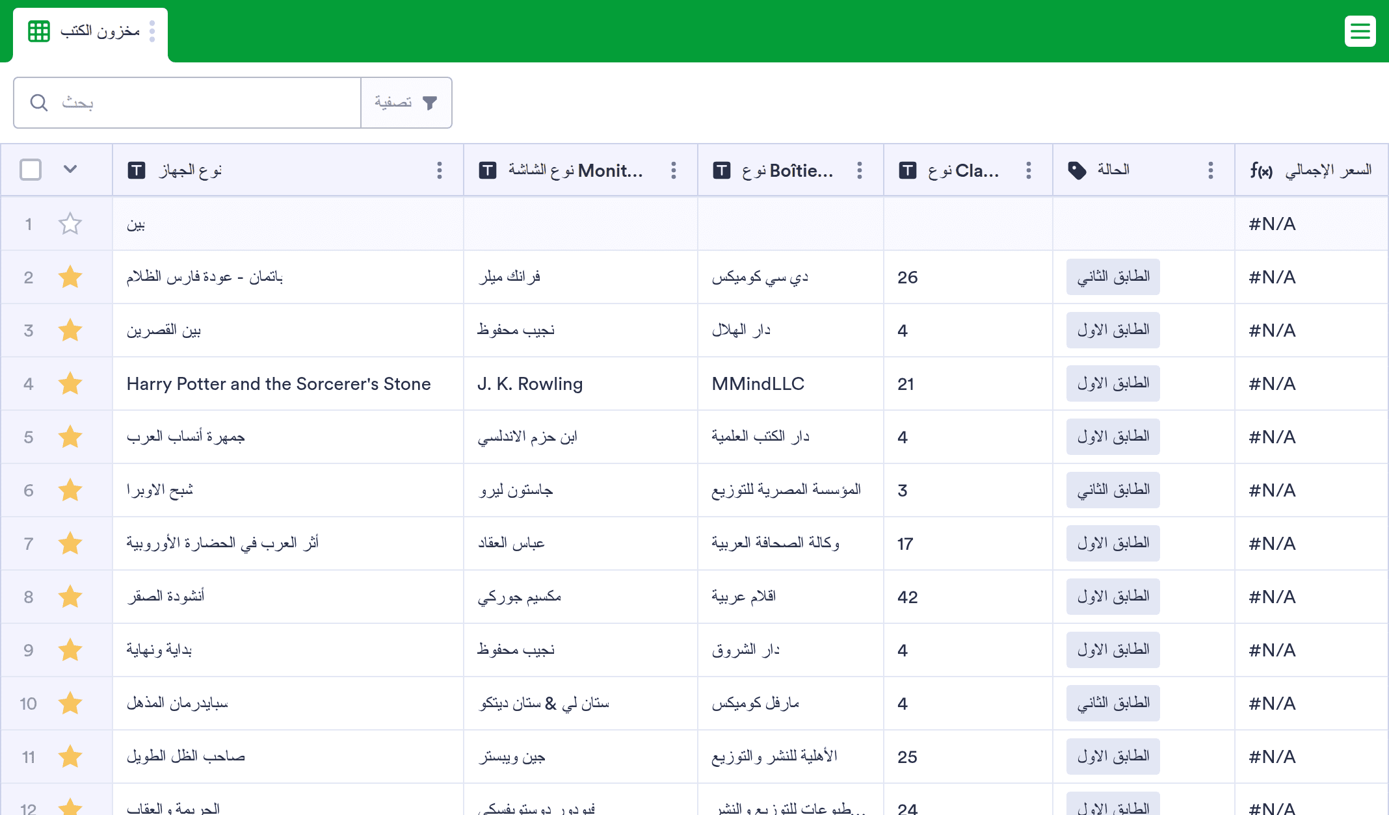Screen dimensions: 1389x815
Task: Open the الحالة column three-dot menu
Action: pyautogui.click(x=1210, y=170)
